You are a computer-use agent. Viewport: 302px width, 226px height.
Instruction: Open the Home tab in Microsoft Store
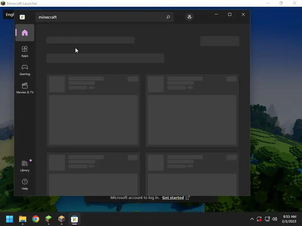[x=25, y=33]
